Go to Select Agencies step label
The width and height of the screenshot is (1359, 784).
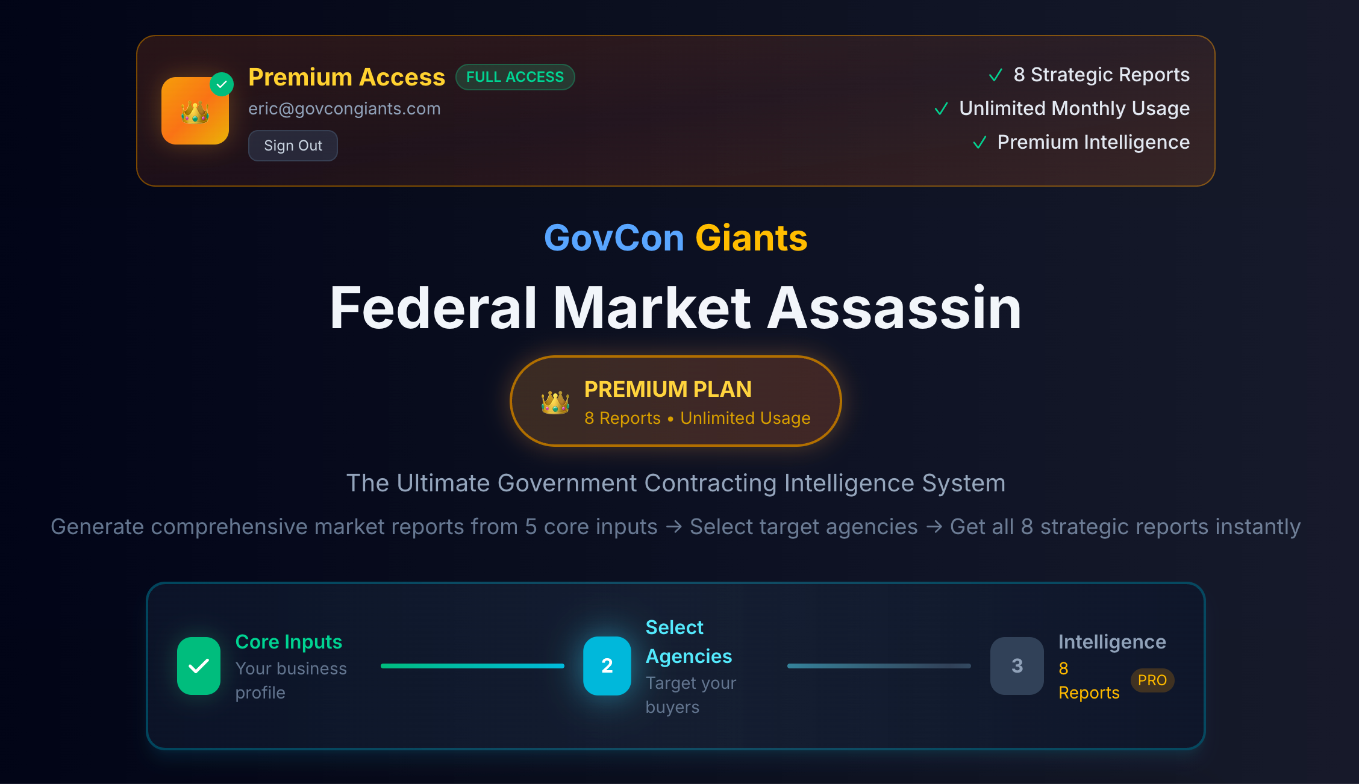pyautogui.click(x=689, y=642)
